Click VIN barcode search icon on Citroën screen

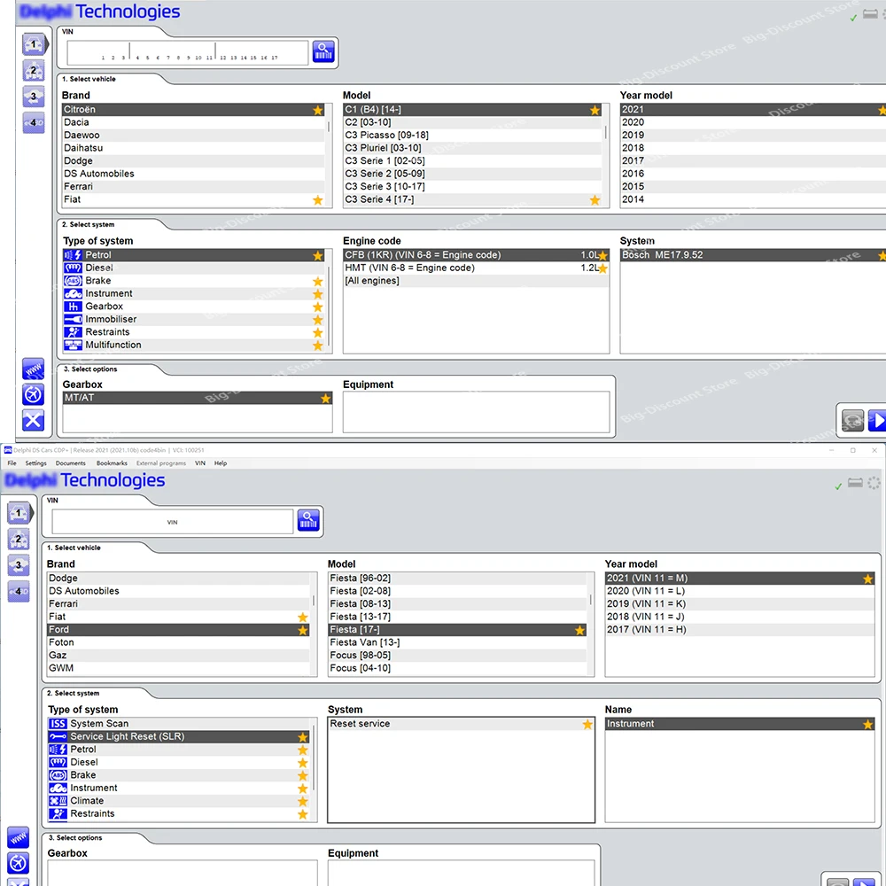tap(323, 52)
